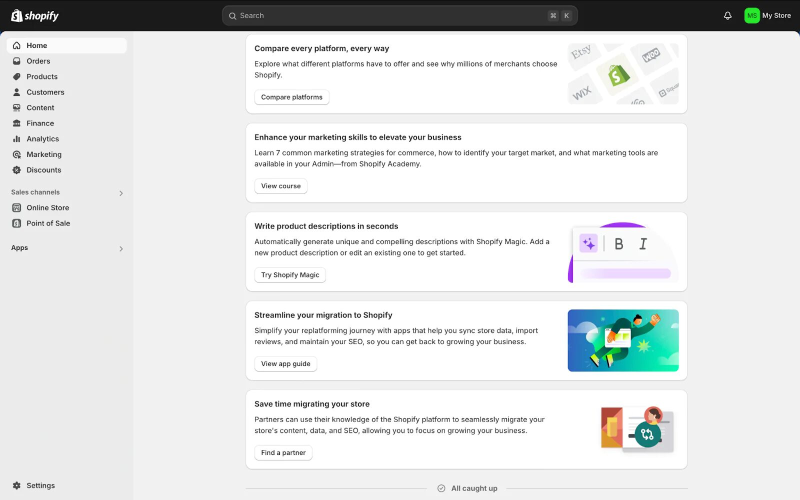The image size is (800, 500).
Task: Click the Sales channels heading
Action: pyautogui.click(x=35, y=192)
